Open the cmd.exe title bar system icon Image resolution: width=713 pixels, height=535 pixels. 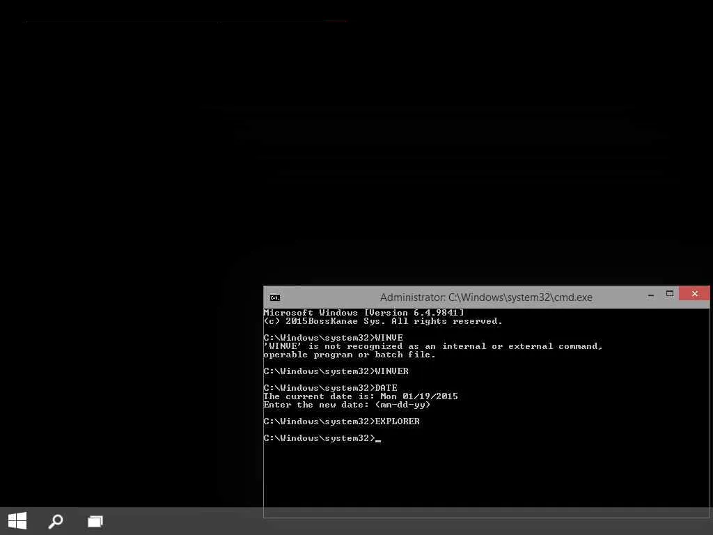pos(275,297)
